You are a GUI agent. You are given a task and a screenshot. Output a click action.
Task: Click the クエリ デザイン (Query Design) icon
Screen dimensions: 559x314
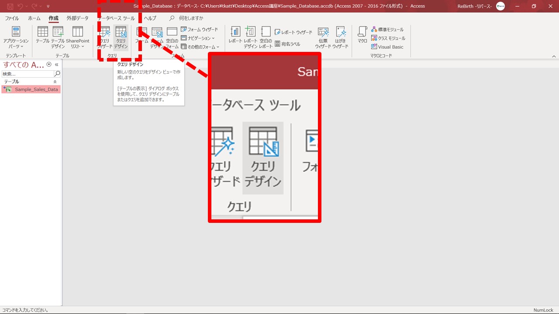[x=121, y=37]
